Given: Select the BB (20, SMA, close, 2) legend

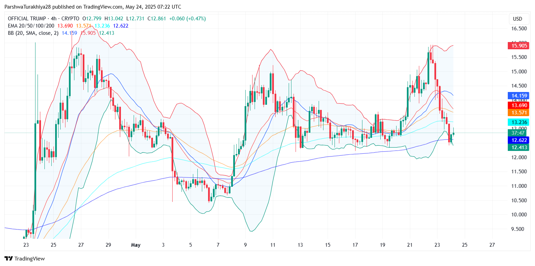Looking at the screenshot, I should pos(33,33).
